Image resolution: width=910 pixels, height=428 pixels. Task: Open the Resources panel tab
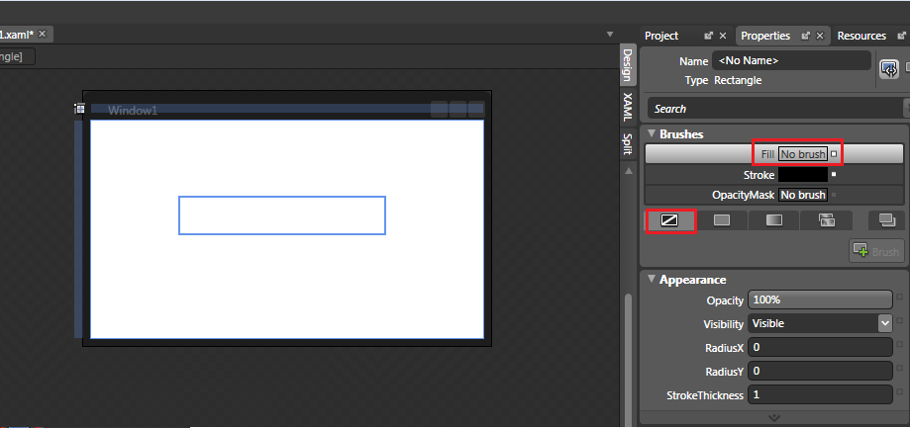(x=861, y=36)
